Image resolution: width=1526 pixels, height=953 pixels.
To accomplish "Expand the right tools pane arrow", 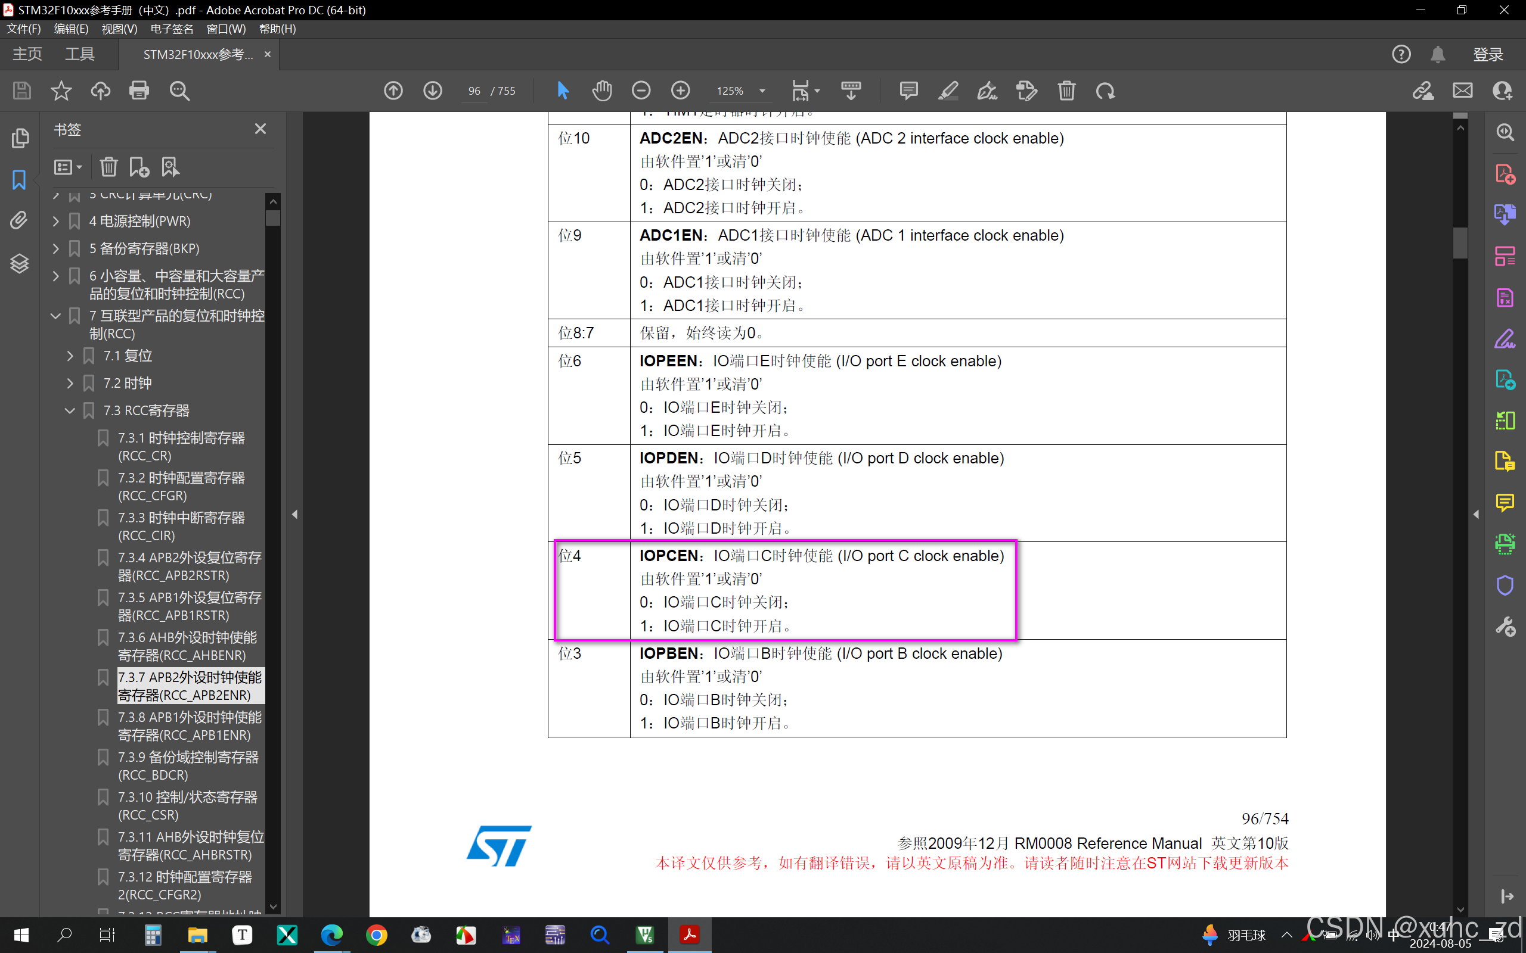I will 1476,514.
